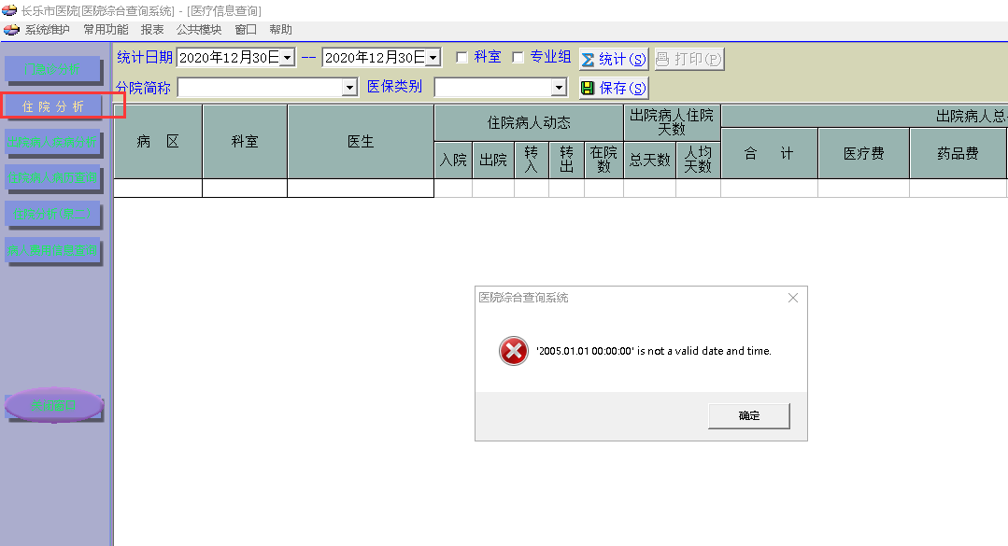This screenshot has height=546, width=1008.
Task: Click the empty first cell under 病区
Action: (x=158, y=189)
